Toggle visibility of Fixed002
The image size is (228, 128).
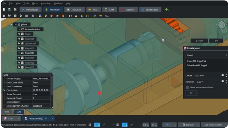tap(19, 48)
